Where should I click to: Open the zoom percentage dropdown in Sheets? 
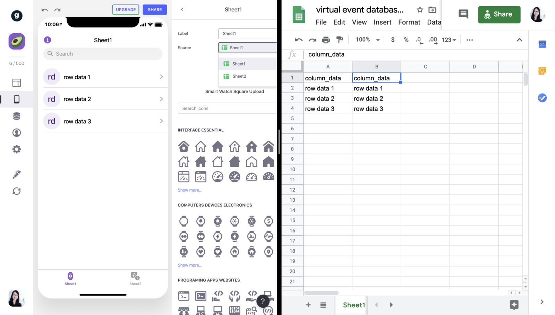pos(366,40)
